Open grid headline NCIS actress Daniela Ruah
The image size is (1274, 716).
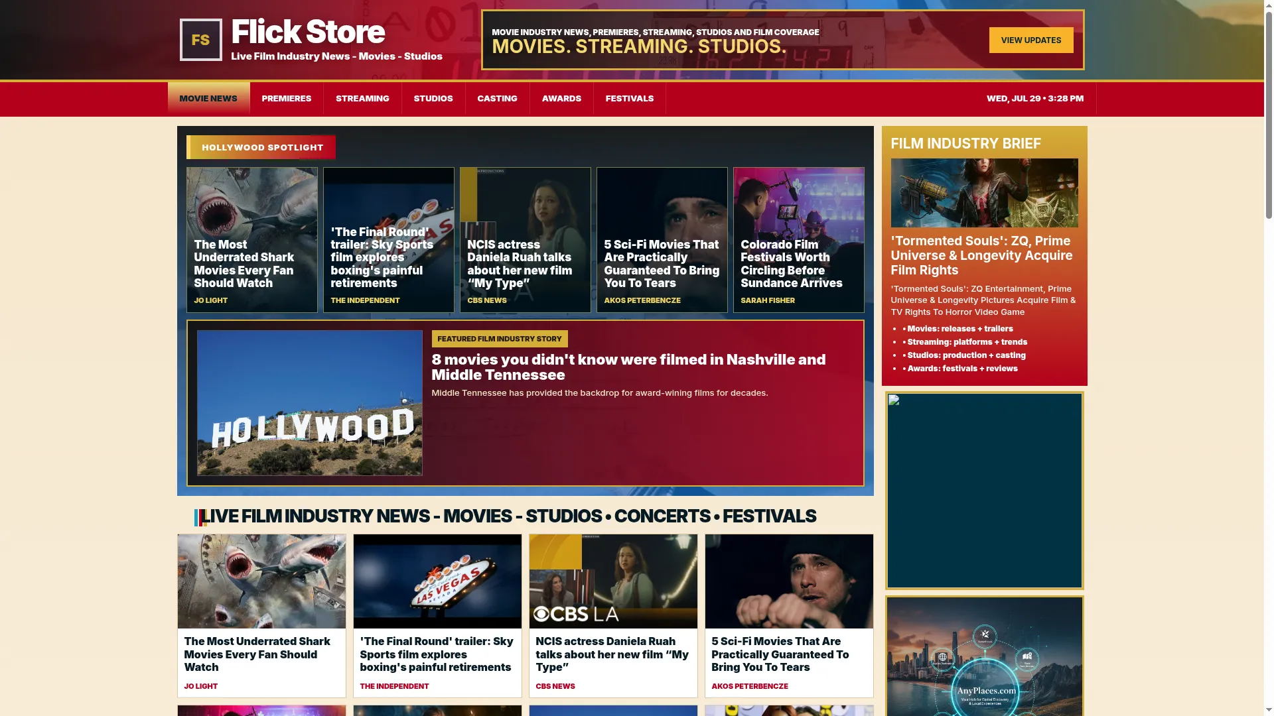coord(612,654)
